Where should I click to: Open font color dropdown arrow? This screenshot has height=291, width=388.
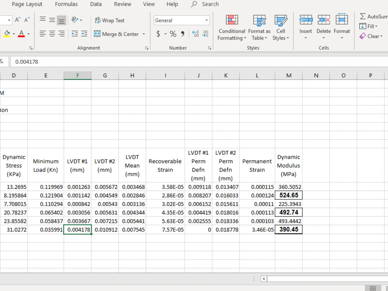pyautogui.click(x=28, y=34)
